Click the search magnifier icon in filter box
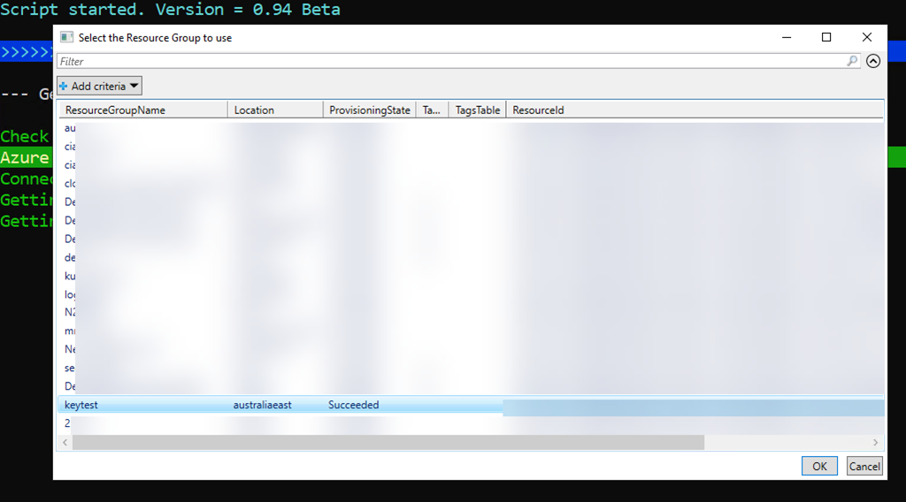The width and height of the screenshot is (906, 502). tap(852, 61)
